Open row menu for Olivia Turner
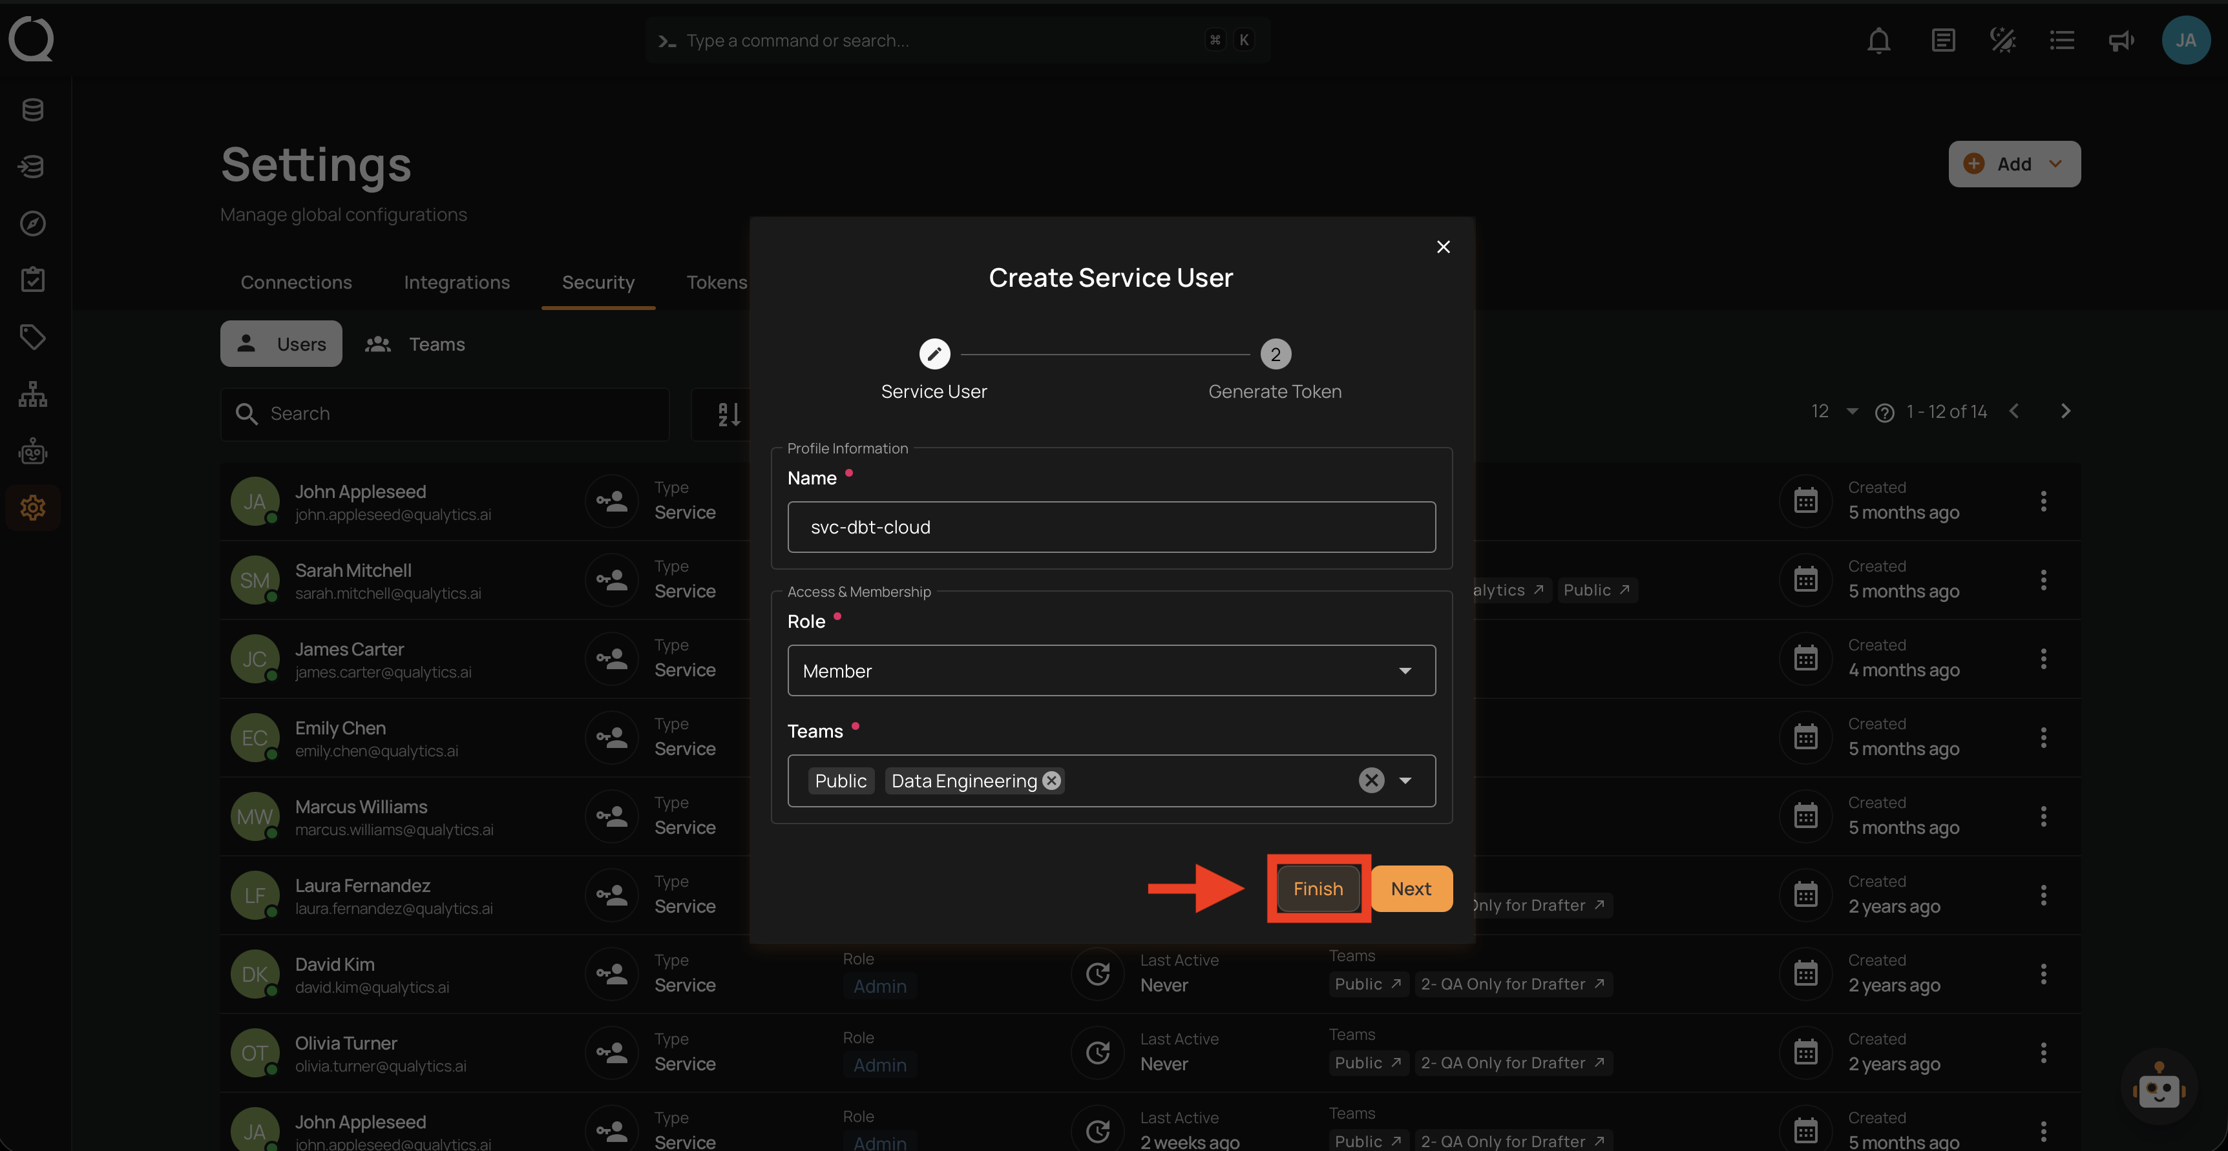The image size is (2228, 1151). click(x=2043, y=1052)
